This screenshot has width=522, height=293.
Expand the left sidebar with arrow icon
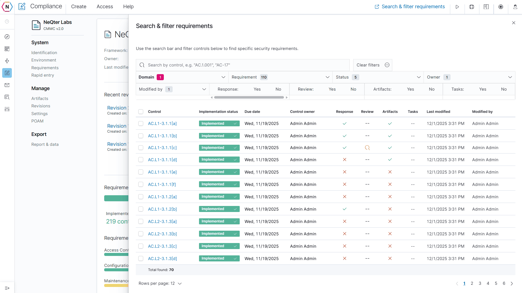(7, 288)
